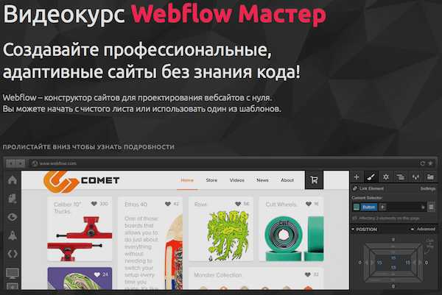Go back with the browser back arrow
Screen dimensions: 442x295
11,163
